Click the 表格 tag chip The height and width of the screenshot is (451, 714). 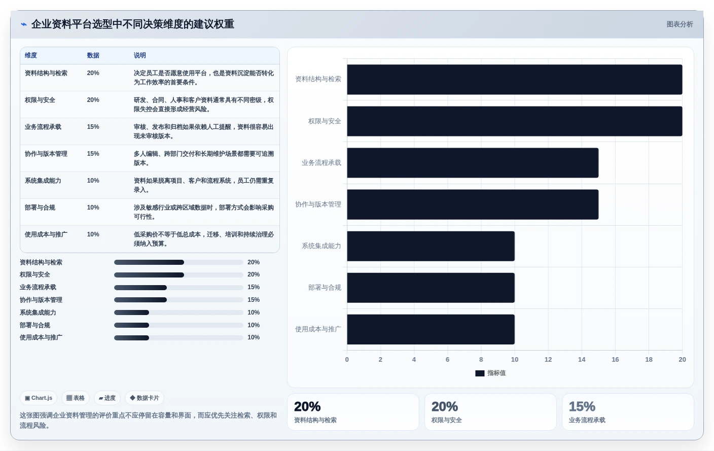click(x=76, y=398)
